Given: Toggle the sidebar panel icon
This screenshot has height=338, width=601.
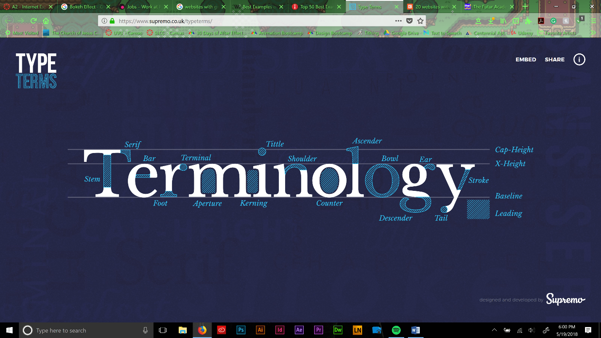Looking at the screenshot, I should (x=515, y=21).
